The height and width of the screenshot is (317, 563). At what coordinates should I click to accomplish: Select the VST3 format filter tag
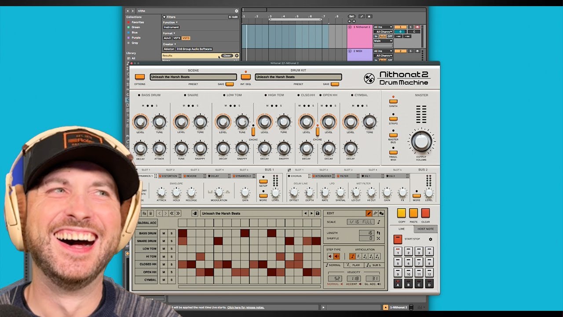coord(186,38)
